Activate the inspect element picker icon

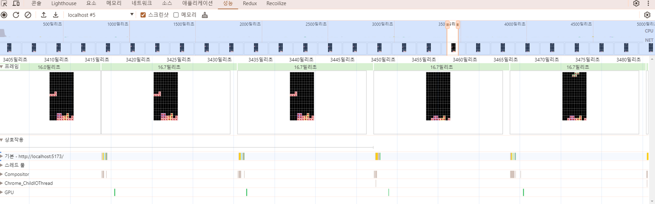point(4,3)
